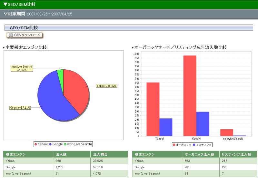
Task: Click the Google axis label under bars
Action: [x=196, y=139]
